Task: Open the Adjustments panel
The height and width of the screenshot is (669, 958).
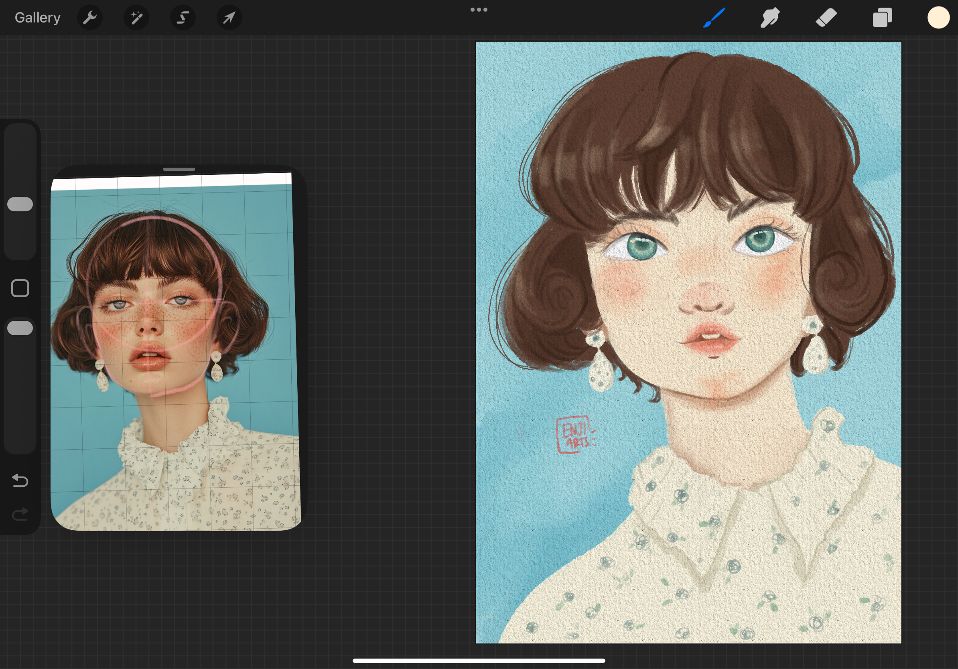Action: tap(136, 18)
